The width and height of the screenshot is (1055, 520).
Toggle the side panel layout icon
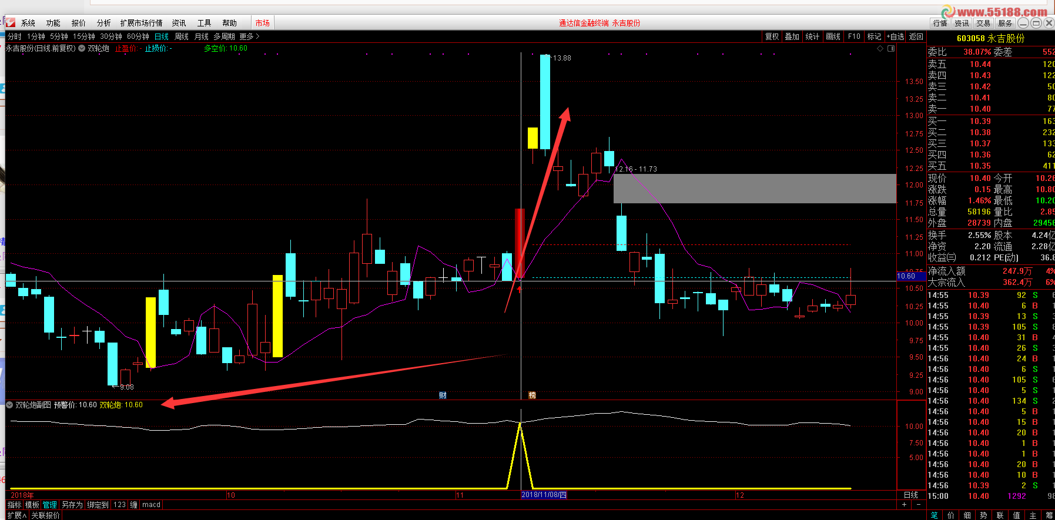pos(891,48)
